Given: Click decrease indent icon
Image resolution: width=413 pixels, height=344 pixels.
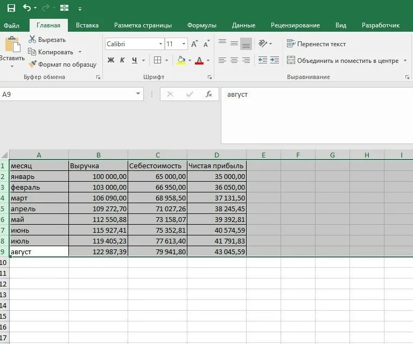Looking at the screenshot, I should (x=263, y=60).
